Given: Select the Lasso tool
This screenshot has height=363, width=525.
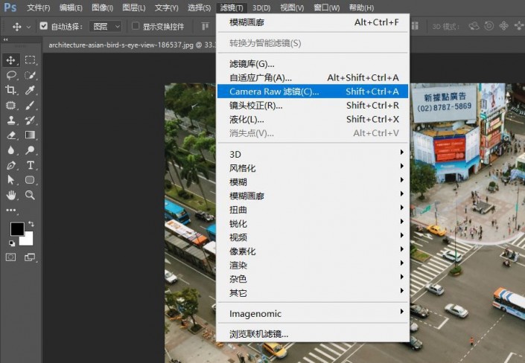Looking at the screenshot, I should tap(10, 75).
